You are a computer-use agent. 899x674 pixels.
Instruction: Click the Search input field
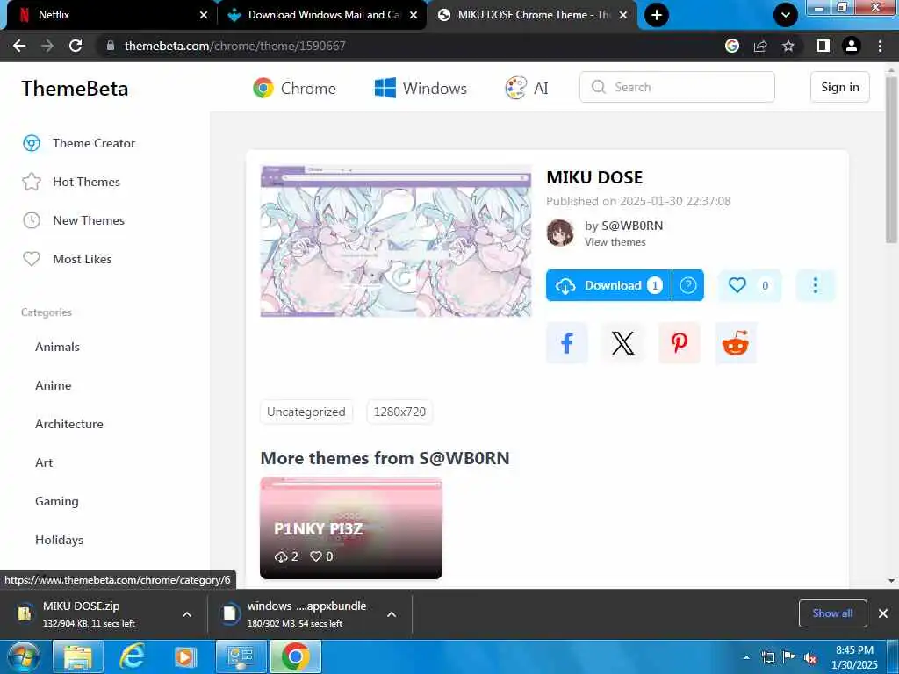[x=677, y=87]
